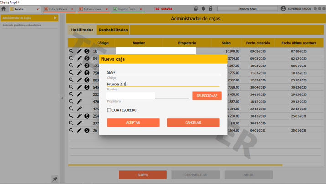The image size is (326, 184).
Task: Click the Código input field
Action: pos(163,72)
